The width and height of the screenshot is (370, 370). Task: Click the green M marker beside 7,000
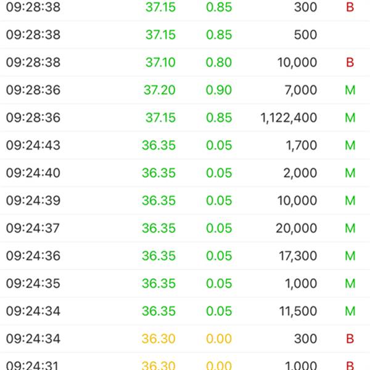click(x=350, y=90)
